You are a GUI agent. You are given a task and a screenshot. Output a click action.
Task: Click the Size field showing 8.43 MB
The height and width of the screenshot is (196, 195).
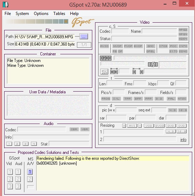pos(45,44)
